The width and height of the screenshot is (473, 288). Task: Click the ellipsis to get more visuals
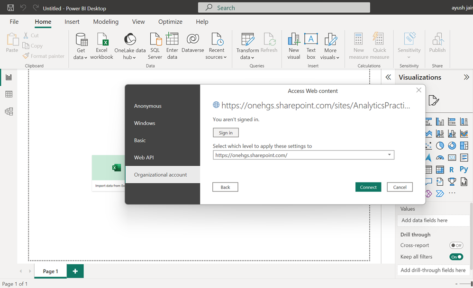click(452, 193)
